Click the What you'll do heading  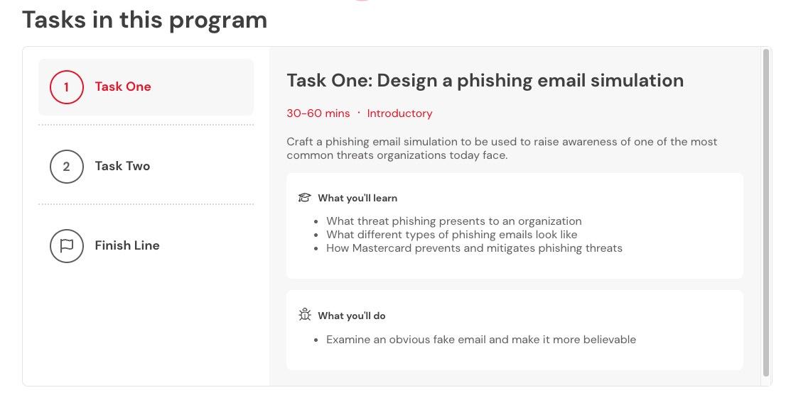(352, 316)
